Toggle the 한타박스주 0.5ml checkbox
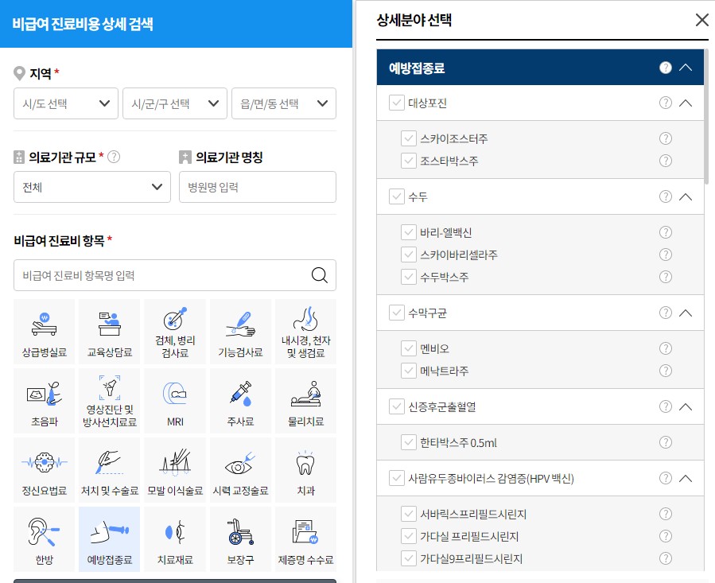Screen dimensions: 715x583 coord(409,442)
